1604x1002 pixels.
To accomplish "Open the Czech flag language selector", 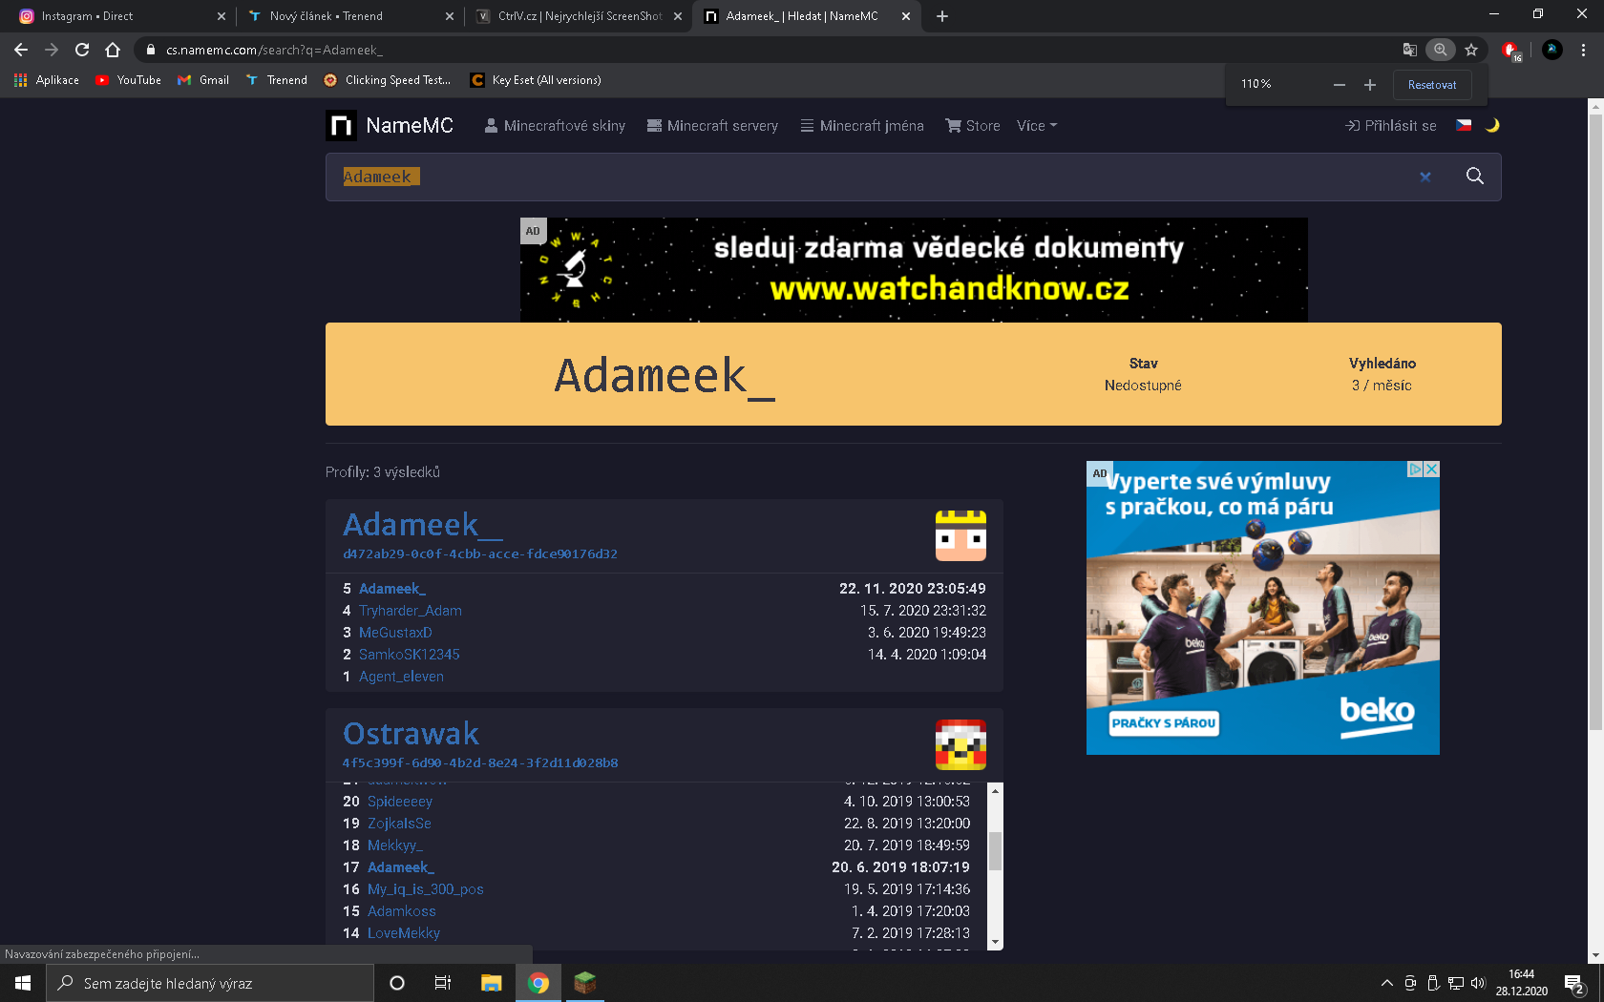I will tap(1463, 125).
